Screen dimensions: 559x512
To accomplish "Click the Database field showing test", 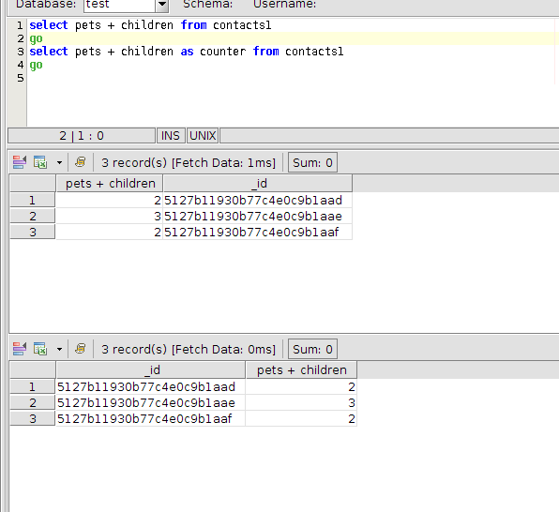I will point(120,5).
